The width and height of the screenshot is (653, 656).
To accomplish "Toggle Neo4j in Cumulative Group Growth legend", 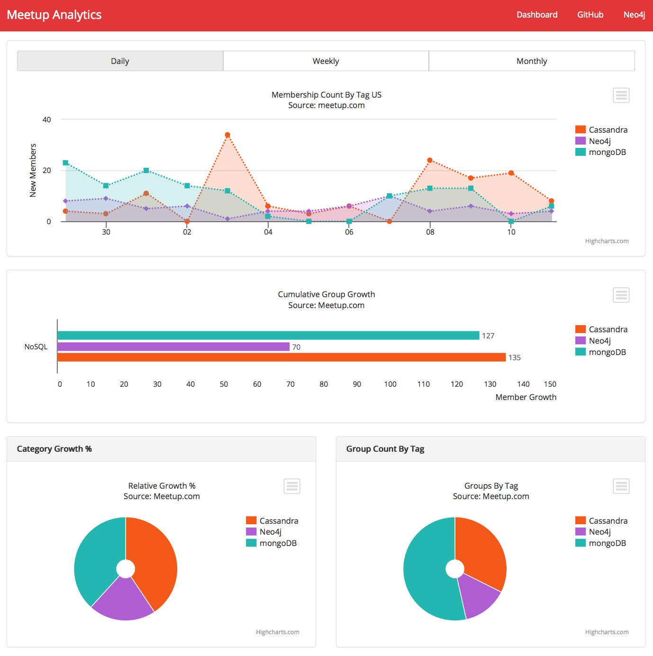I will coord(593,341).
